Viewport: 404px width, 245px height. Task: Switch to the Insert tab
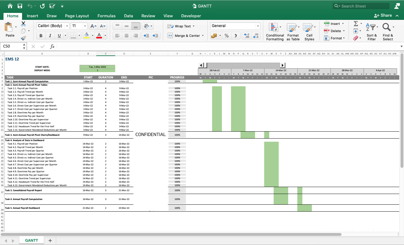click(x=33, y=16)
